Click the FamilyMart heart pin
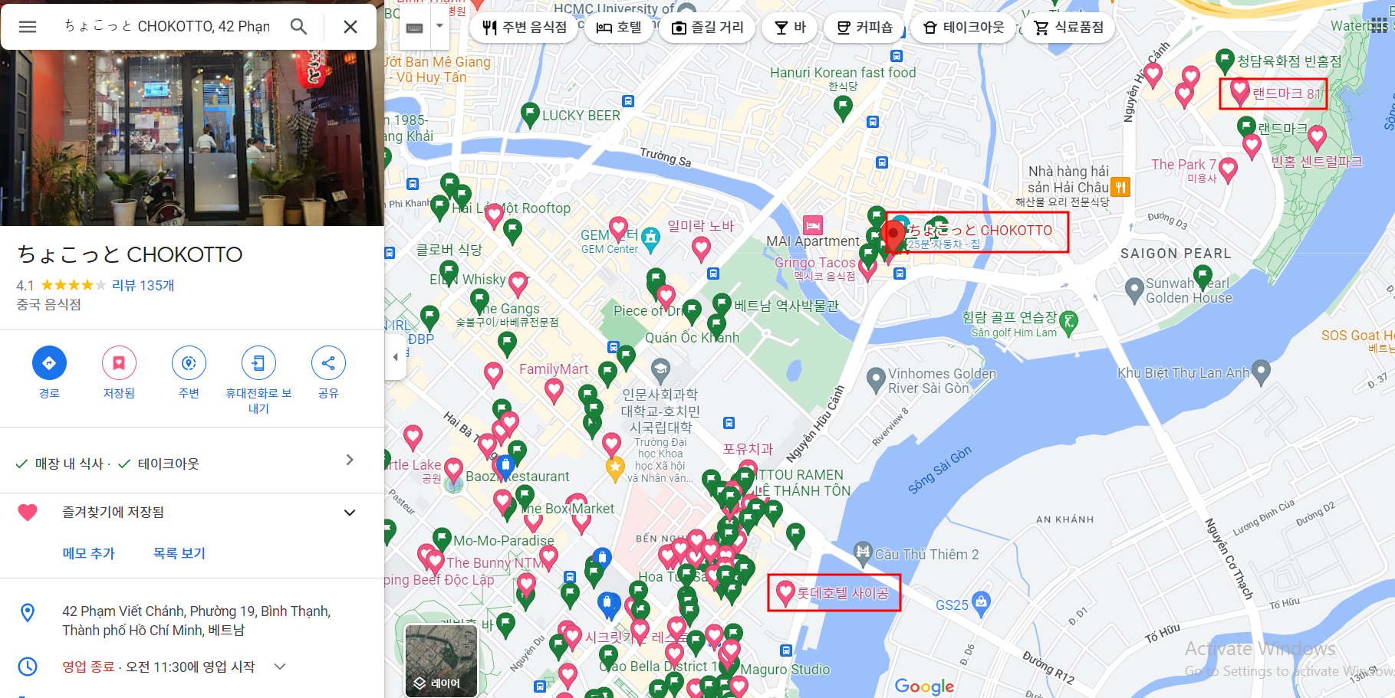The image size is (1395, 698). [554, 392]
